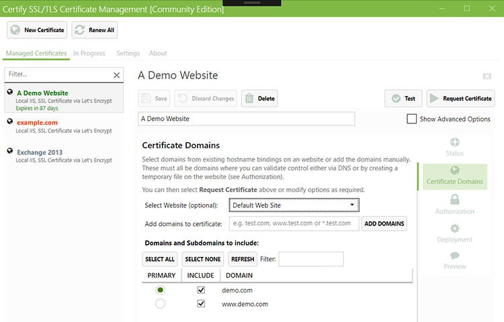Open the Preview speech bubble section

tap(455, 256)
